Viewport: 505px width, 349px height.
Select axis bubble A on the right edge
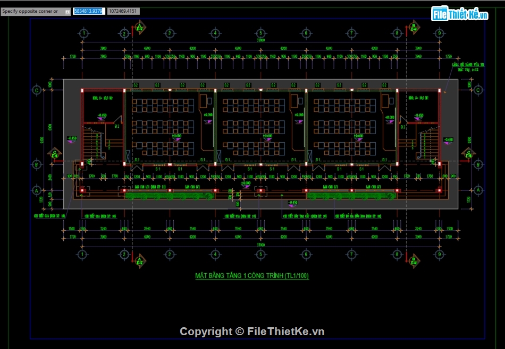click(x=478, y=190)
